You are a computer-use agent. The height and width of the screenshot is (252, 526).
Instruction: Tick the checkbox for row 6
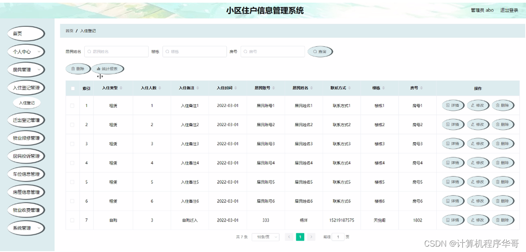coord(72,201)
